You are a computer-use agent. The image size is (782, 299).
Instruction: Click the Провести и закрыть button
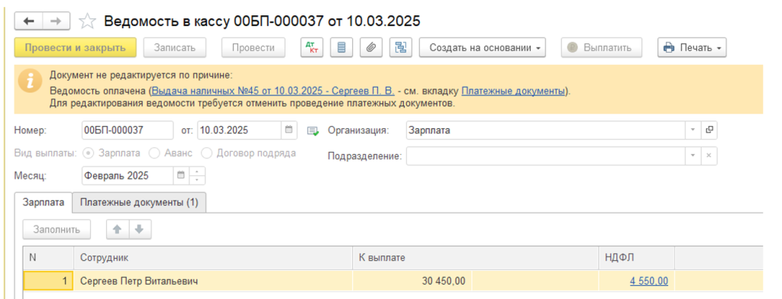pyautogui.click(x=76, y=48)
